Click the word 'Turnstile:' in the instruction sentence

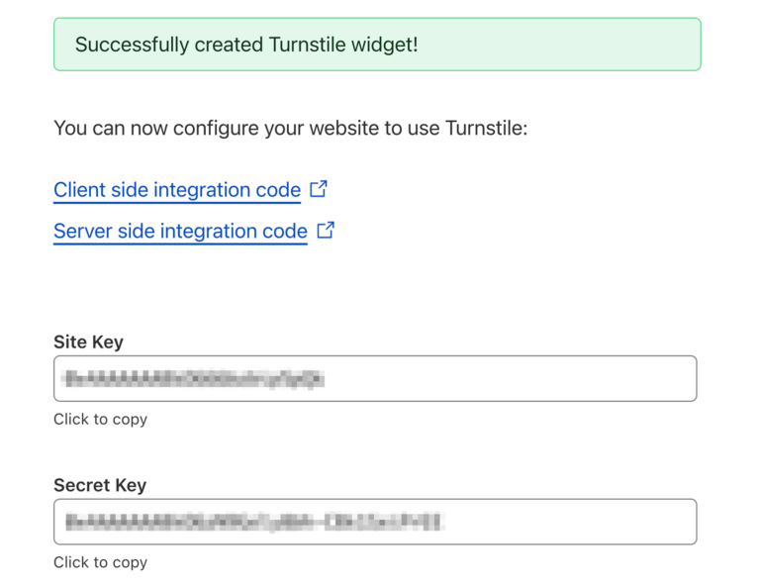[x=486, y=129]
